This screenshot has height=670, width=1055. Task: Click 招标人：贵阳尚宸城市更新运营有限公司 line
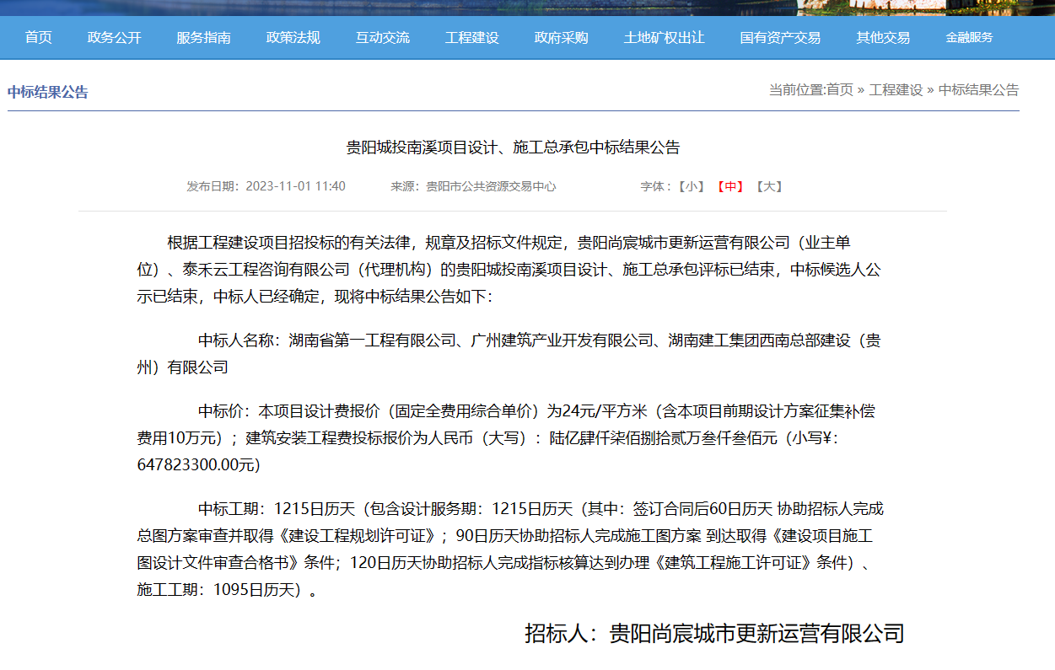[714, 633]
